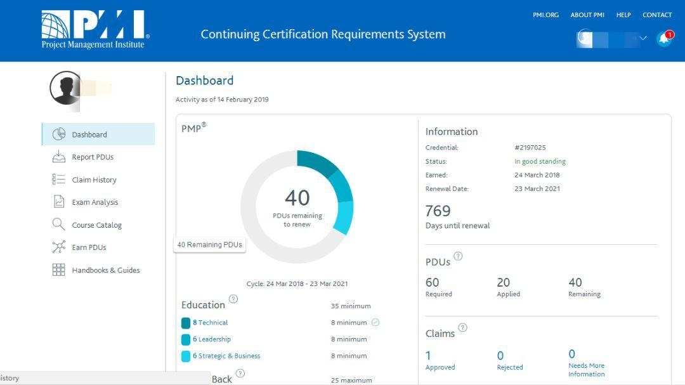Expand the user account dropdown chevron
Viewport: 685px width, 385px height.
coord(643,39)
